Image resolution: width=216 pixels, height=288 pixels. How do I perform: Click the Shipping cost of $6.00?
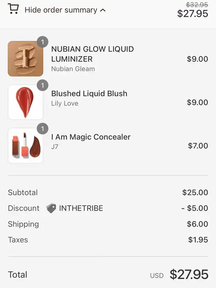[197, 224]
